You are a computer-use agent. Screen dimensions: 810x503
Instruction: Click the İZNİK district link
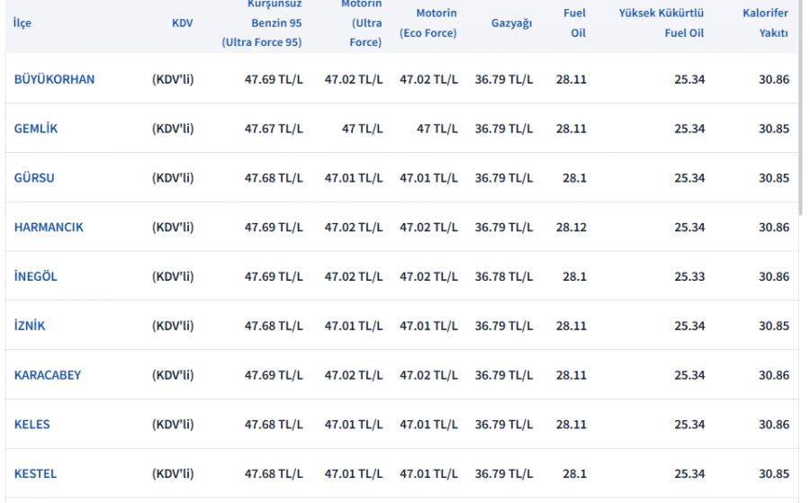[x=30, y=326]
